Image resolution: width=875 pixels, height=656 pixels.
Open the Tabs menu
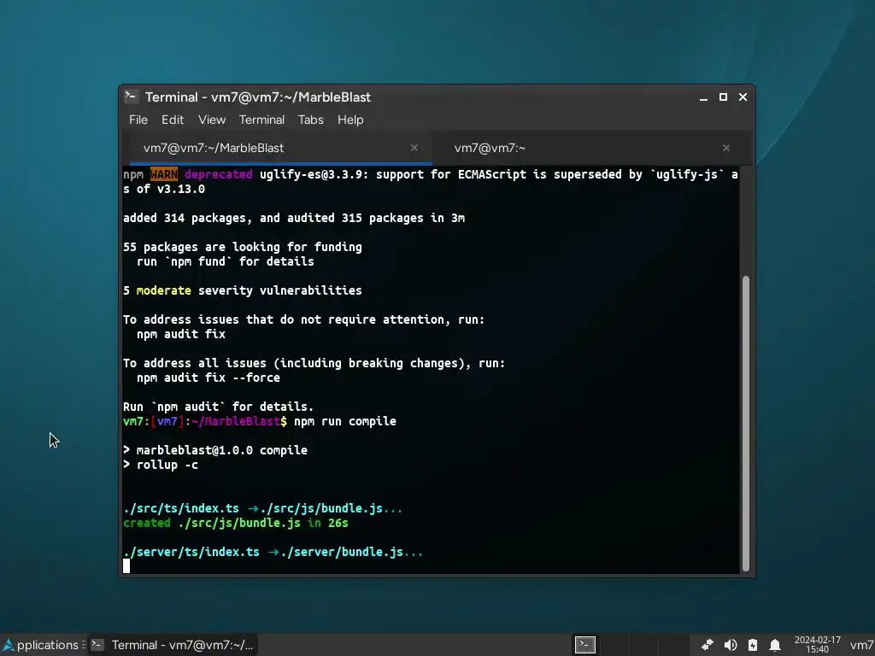310,120
